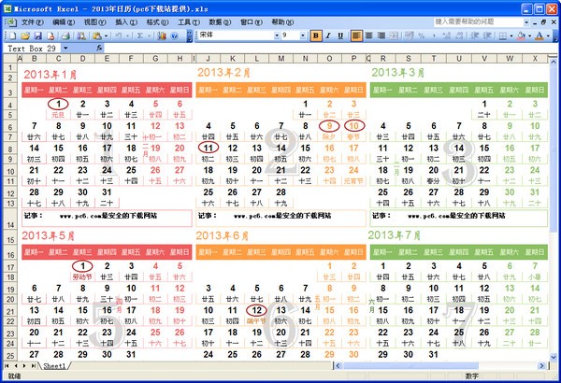Viewport: 561px width, 383px height.
Task: Open the 插入(I) menu
Action: pyautogui.click(x=124, y=21)
